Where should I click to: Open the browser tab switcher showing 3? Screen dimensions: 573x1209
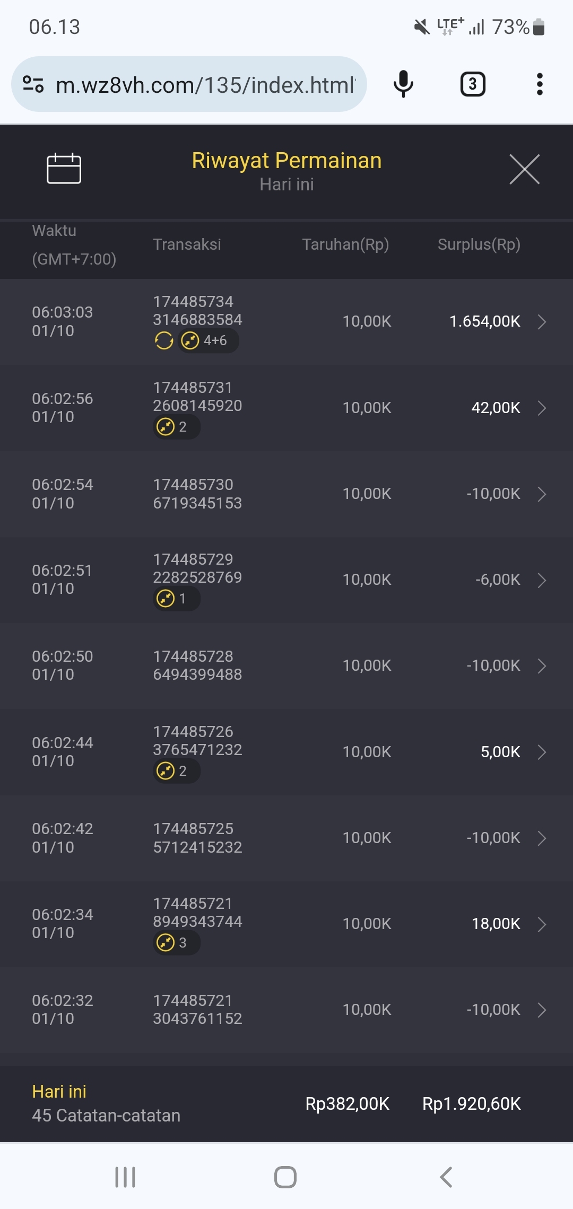[473, 84]
